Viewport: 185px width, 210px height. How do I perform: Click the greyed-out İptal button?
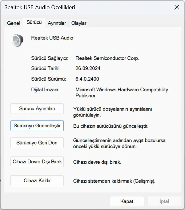pos(164,201)
